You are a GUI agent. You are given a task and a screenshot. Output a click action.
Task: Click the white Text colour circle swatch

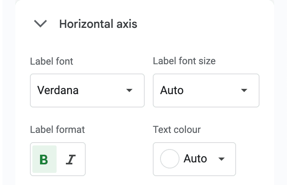170,159
